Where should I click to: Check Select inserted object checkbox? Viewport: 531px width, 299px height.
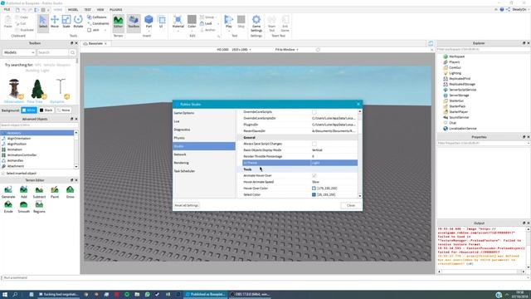coord(3,174)
